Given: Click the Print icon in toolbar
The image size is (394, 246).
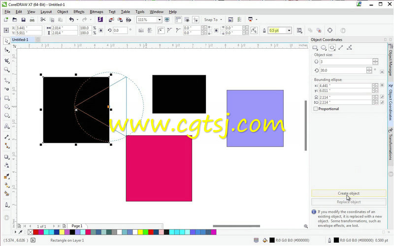Looking at the screenshot, I should (x=32, y=20).
